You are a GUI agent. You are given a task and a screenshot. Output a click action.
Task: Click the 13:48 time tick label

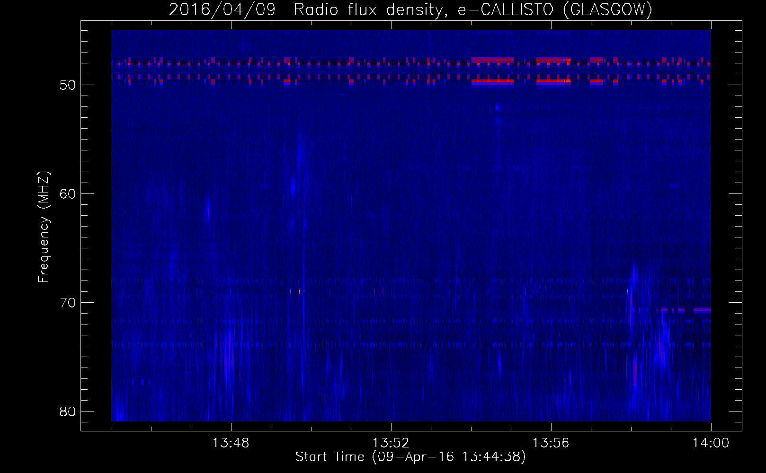pos(231,443)
